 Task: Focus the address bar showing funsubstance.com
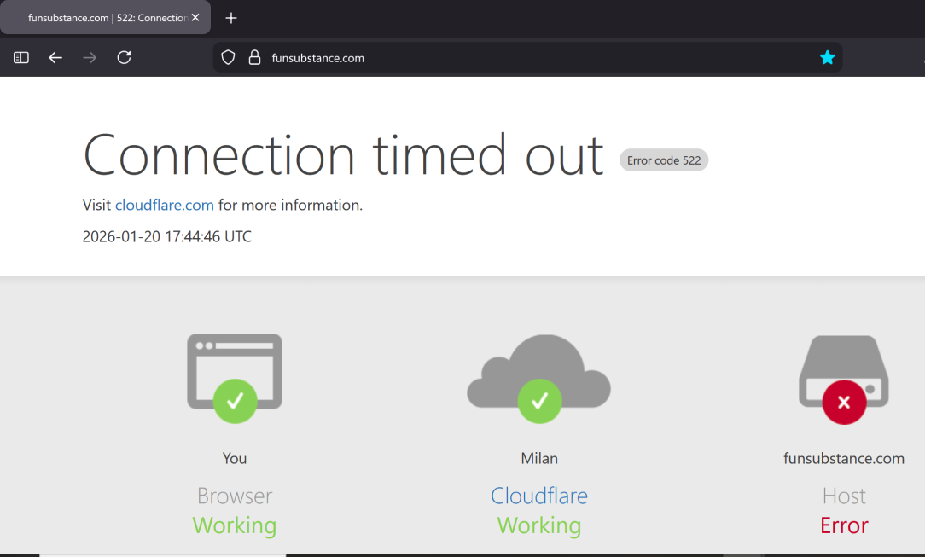(527, 58)
